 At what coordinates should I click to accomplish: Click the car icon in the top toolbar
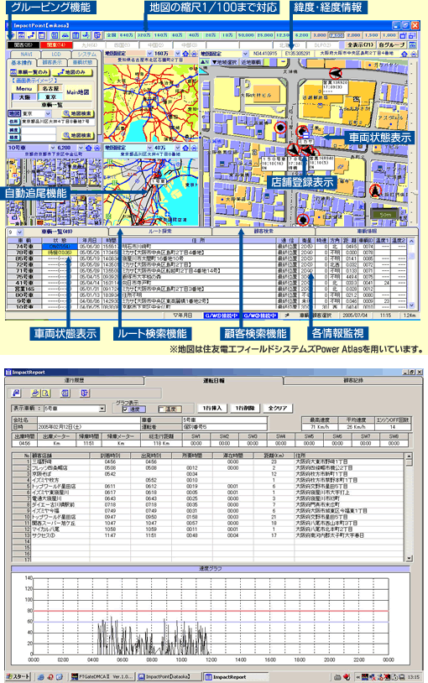(x=65, y=35)
